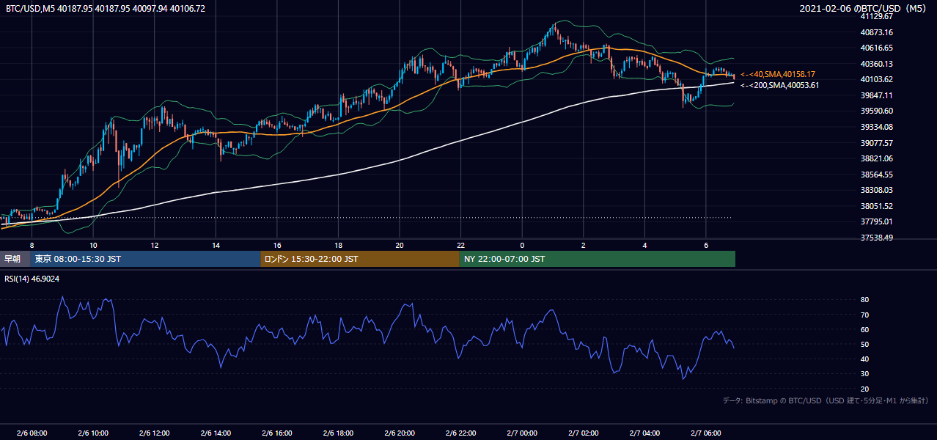Click the bottom time label 2/7 04:00
The height and width of the screenshot is (440, 937).
(644, 433)
